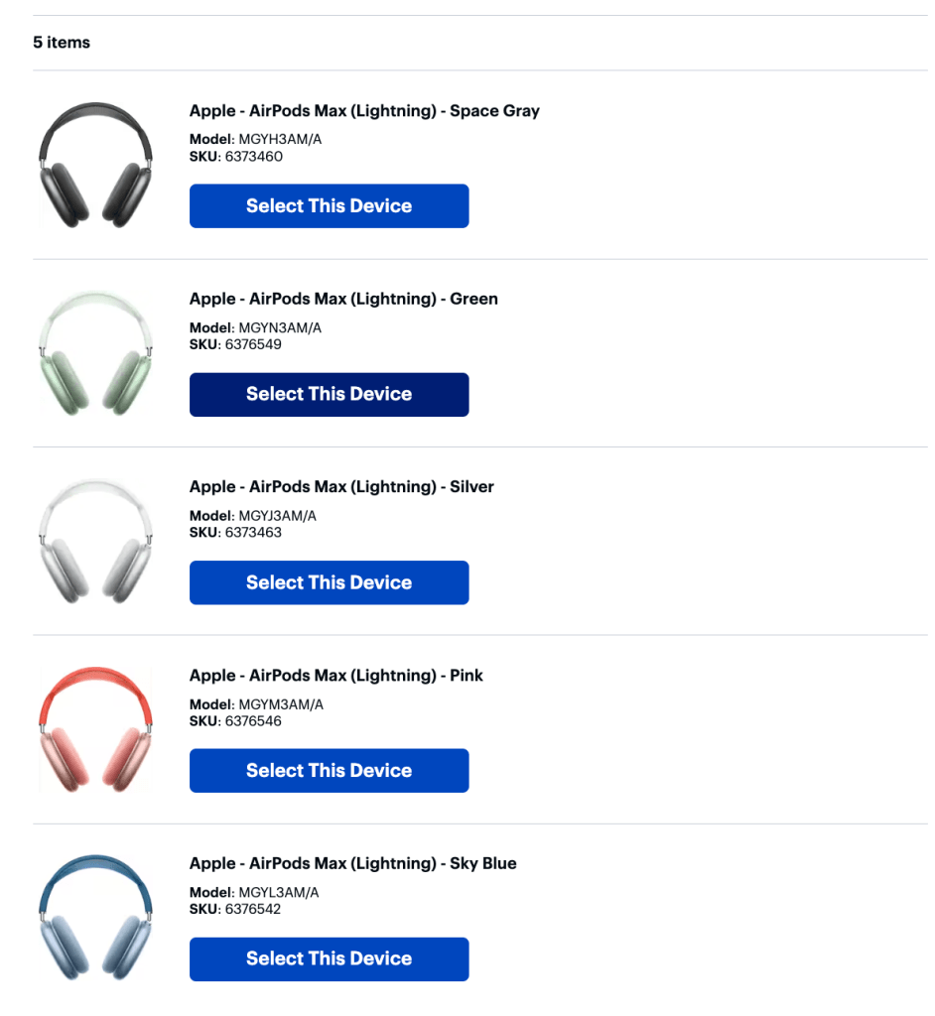Select This Device for Pink AirPods Max
This screenshot has height=1016, width=935.
click(x=329, y=771)
